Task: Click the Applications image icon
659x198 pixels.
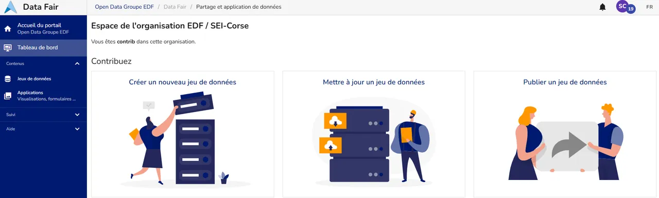Action: pos(8,96)
